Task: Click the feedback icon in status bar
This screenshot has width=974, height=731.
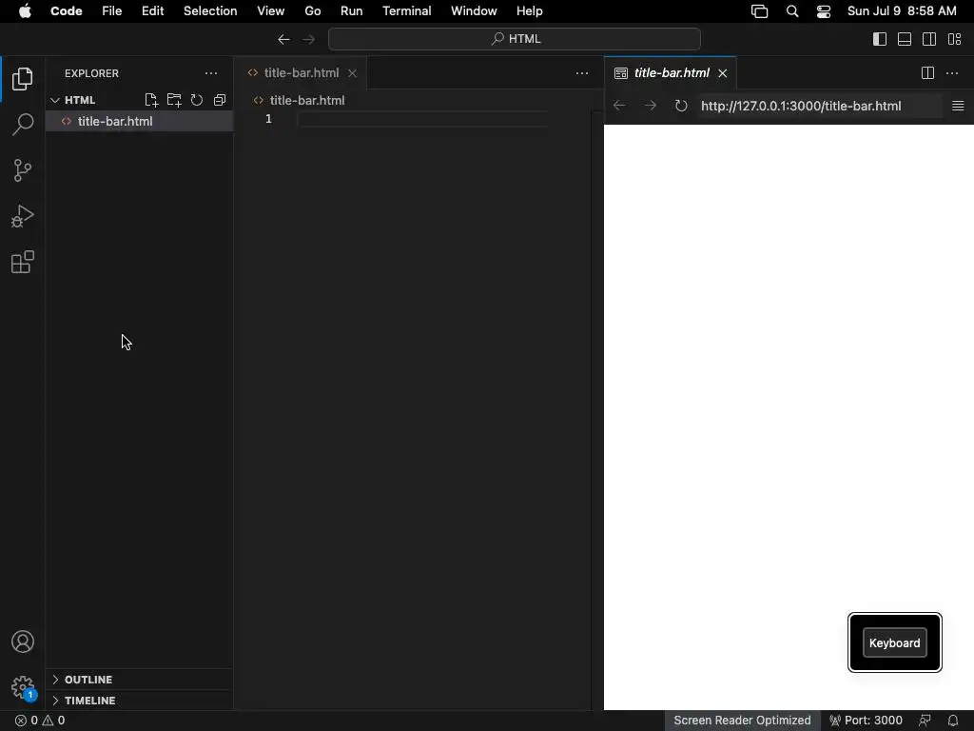Action: tap(925, 721)
